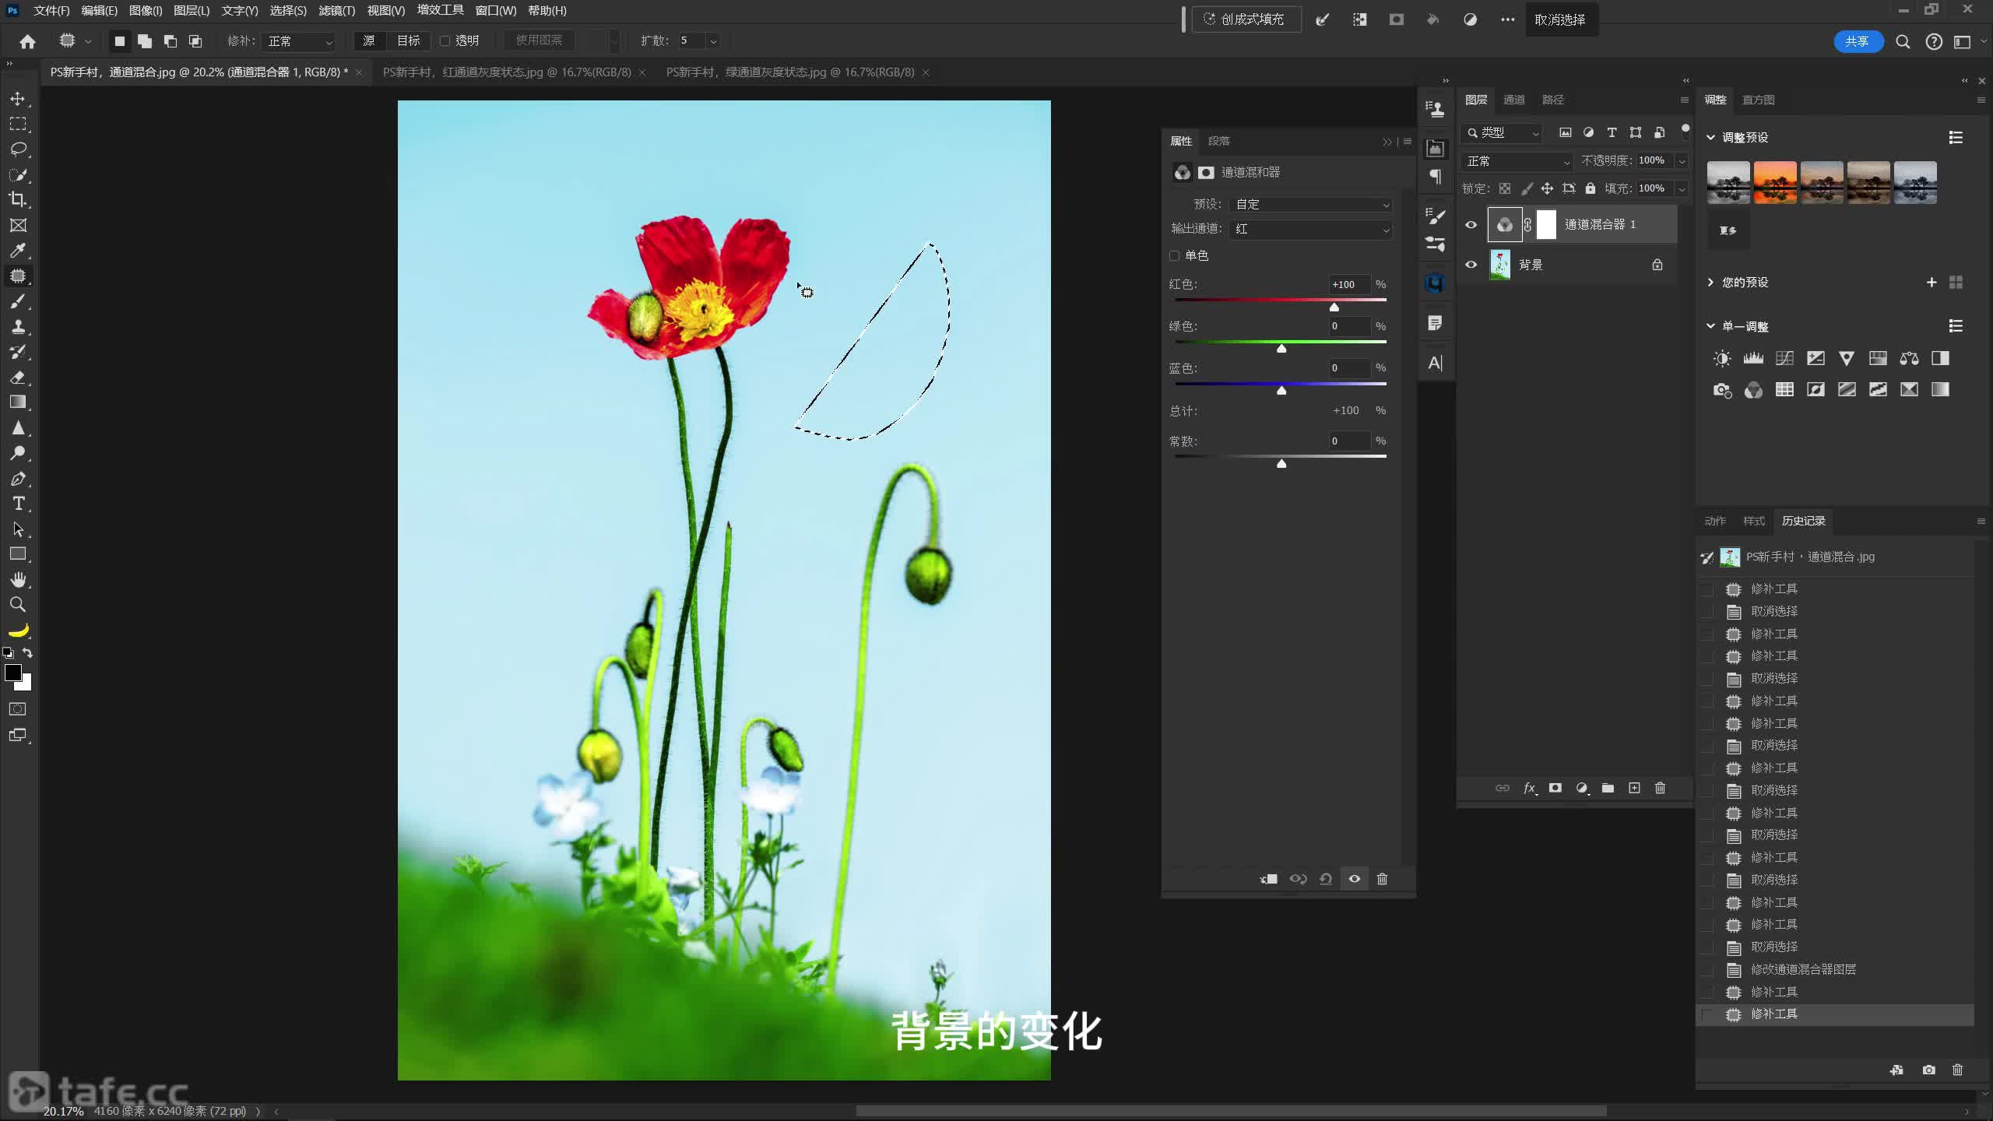Open the 预设 dropdown in Channel Mixer

(1310, 204)
